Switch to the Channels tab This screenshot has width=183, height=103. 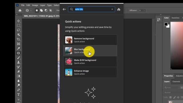point(176,82)
